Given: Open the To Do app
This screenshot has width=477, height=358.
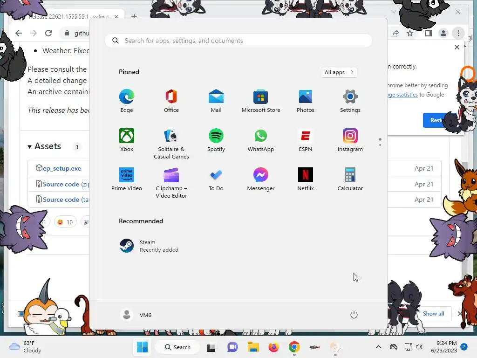Looking at the screenshot, I should point(216,179).
